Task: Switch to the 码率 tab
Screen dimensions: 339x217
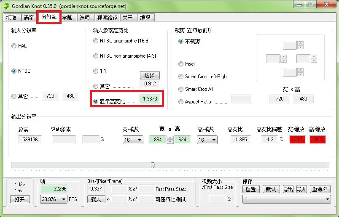Action: coord(29,18)
